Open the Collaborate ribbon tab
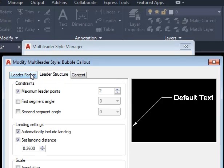The image size is (224, 168). 85,3
